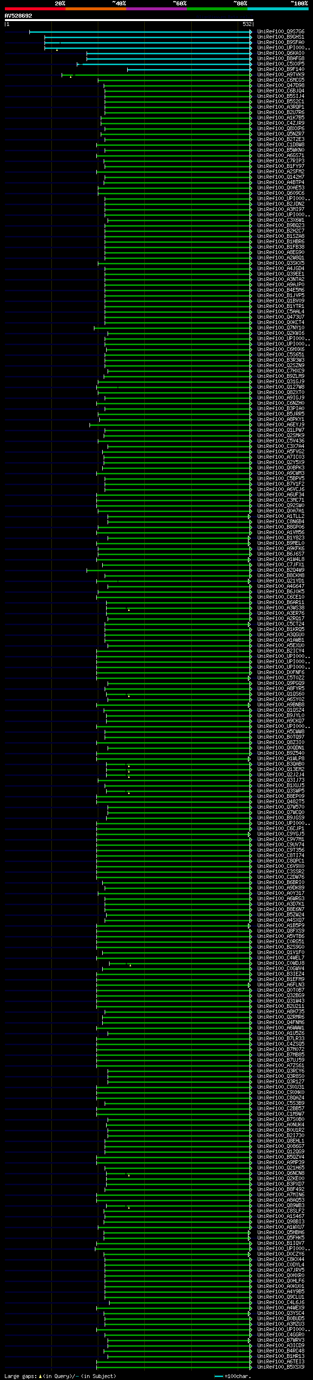313x1380 pixels.
Task: Select label UniRef100_C4ZJR9
Action: [281, 123]
